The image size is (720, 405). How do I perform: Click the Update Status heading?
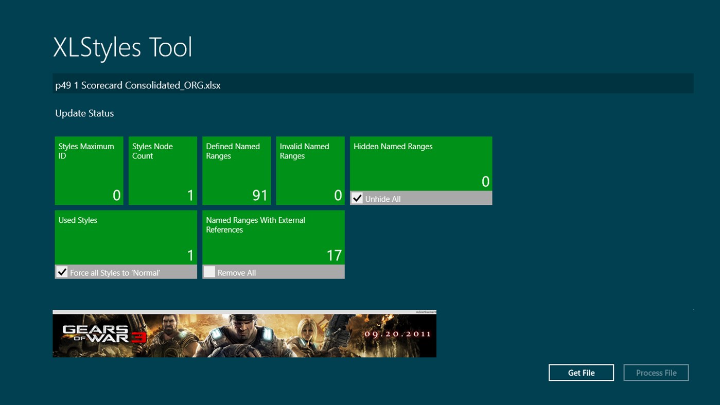pos(84,113)
